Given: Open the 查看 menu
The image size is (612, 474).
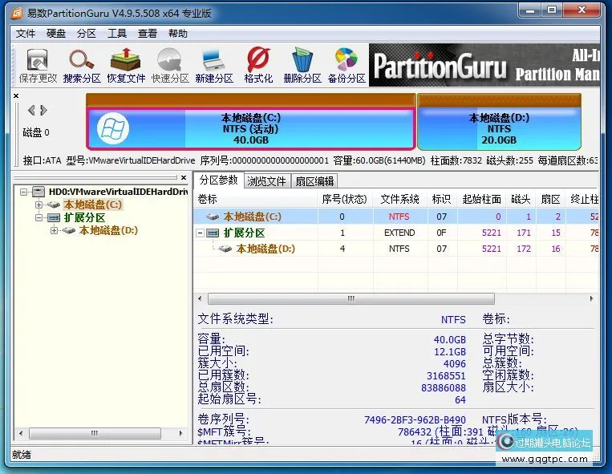Looking at the screenshot, I should pyautogui.click(x=148, y=34).
